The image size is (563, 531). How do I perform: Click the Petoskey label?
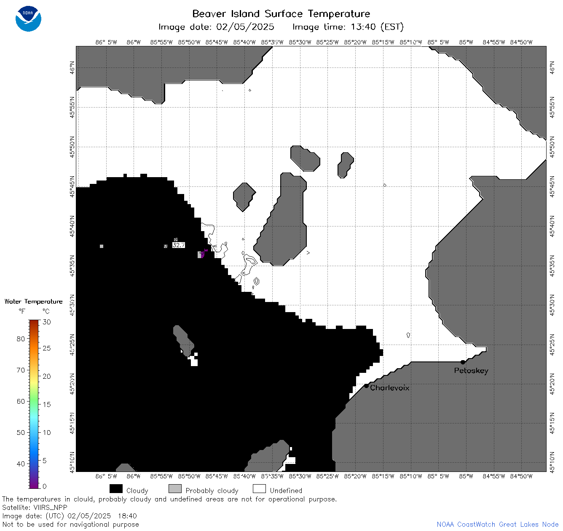[x=471, y=371]
